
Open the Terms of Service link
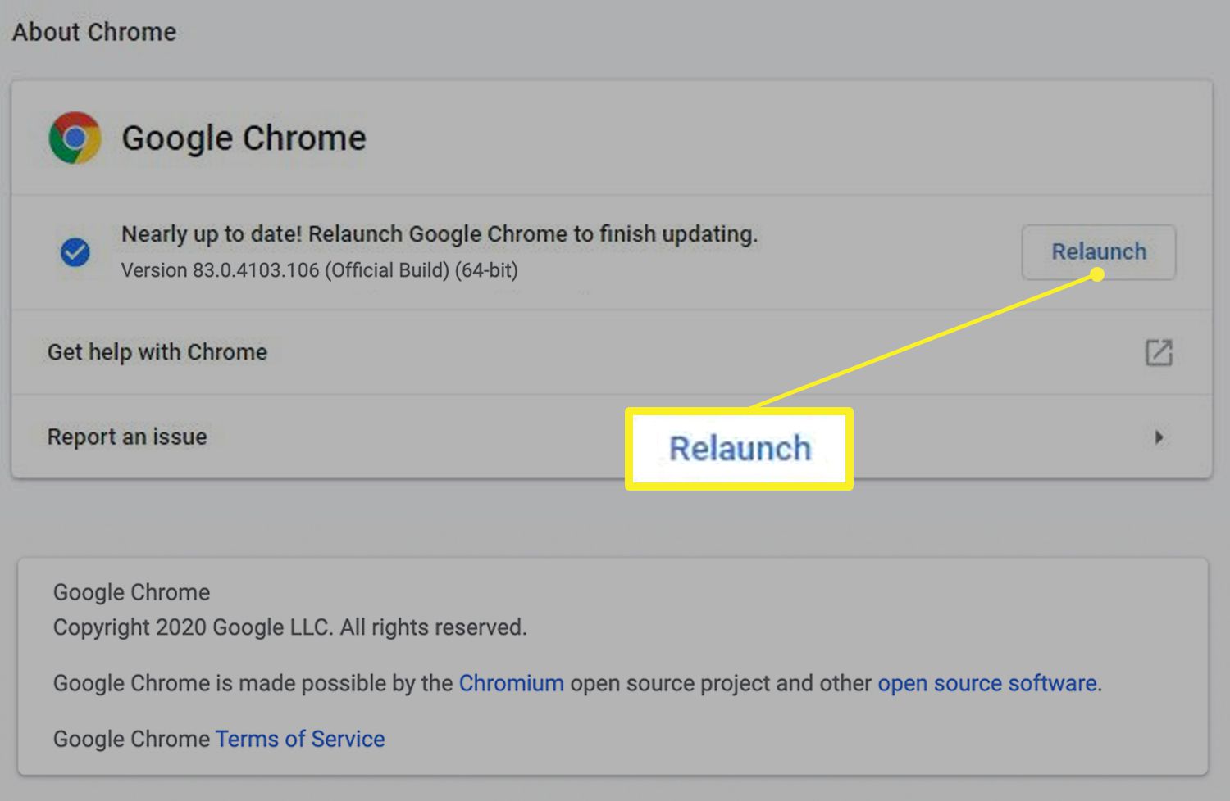click(x=300, y=739)
